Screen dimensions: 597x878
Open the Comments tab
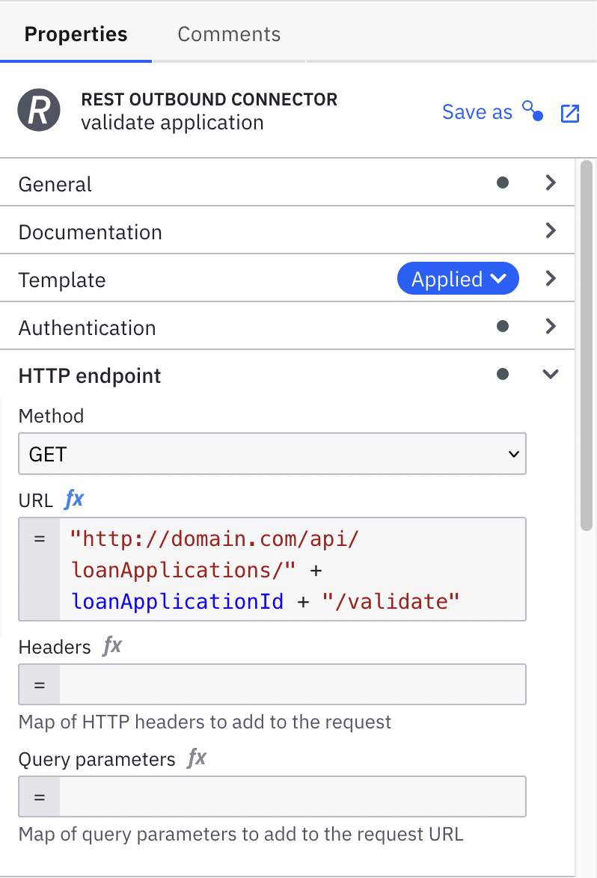229,34
